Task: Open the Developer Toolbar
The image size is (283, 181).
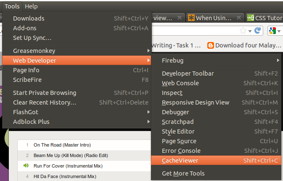Action: pos(216,73)
